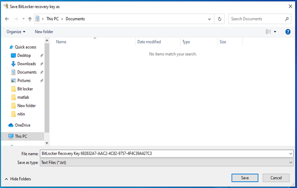The height and width of the screenshot is (188, 297).
Task: Open Help with the question mark icon
Action: [288, 32]
